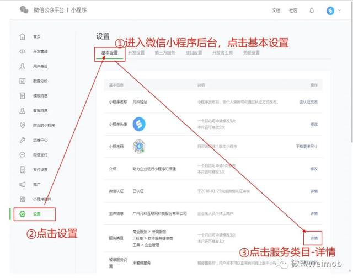Open 详情 for 主体信息 row
This screenshot has height=279, width=353.
tap(314, 213)
